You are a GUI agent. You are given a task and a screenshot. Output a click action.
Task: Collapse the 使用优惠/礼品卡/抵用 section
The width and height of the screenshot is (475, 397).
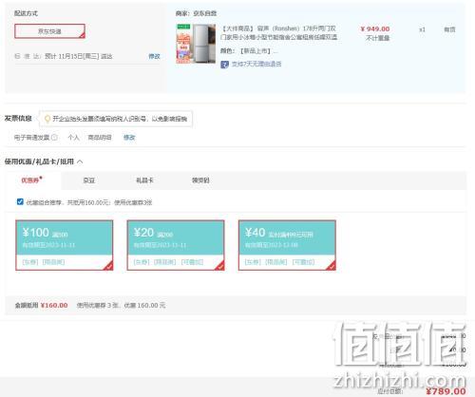pos(80,161)
